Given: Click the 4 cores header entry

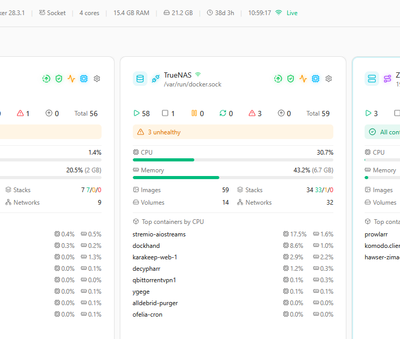Looking at the screenshot, I should pyautogui.click(x=89, y=12).
